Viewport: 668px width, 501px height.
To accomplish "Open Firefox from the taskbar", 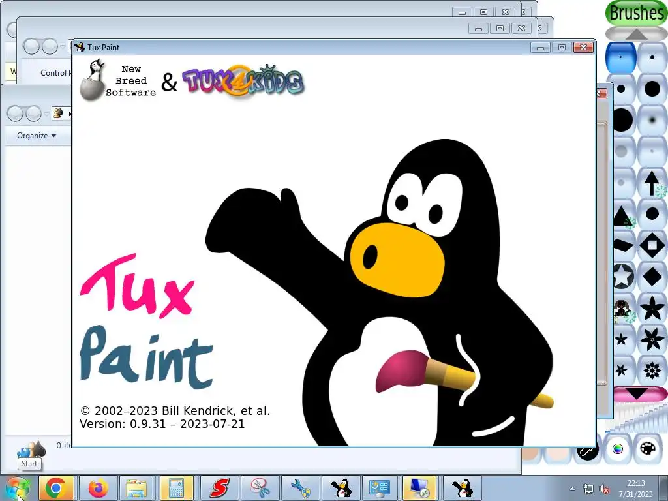I will point(98,488).
